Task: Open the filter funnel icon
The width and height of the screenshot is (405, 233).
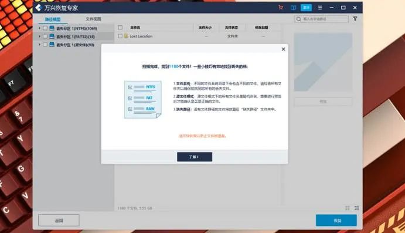Action: (355, 19)
